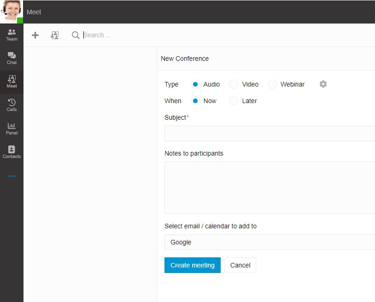Choose Later for meeting time
Image resolution: width=375 pixels, height=302 pixels.
click(x=234, y=101)
